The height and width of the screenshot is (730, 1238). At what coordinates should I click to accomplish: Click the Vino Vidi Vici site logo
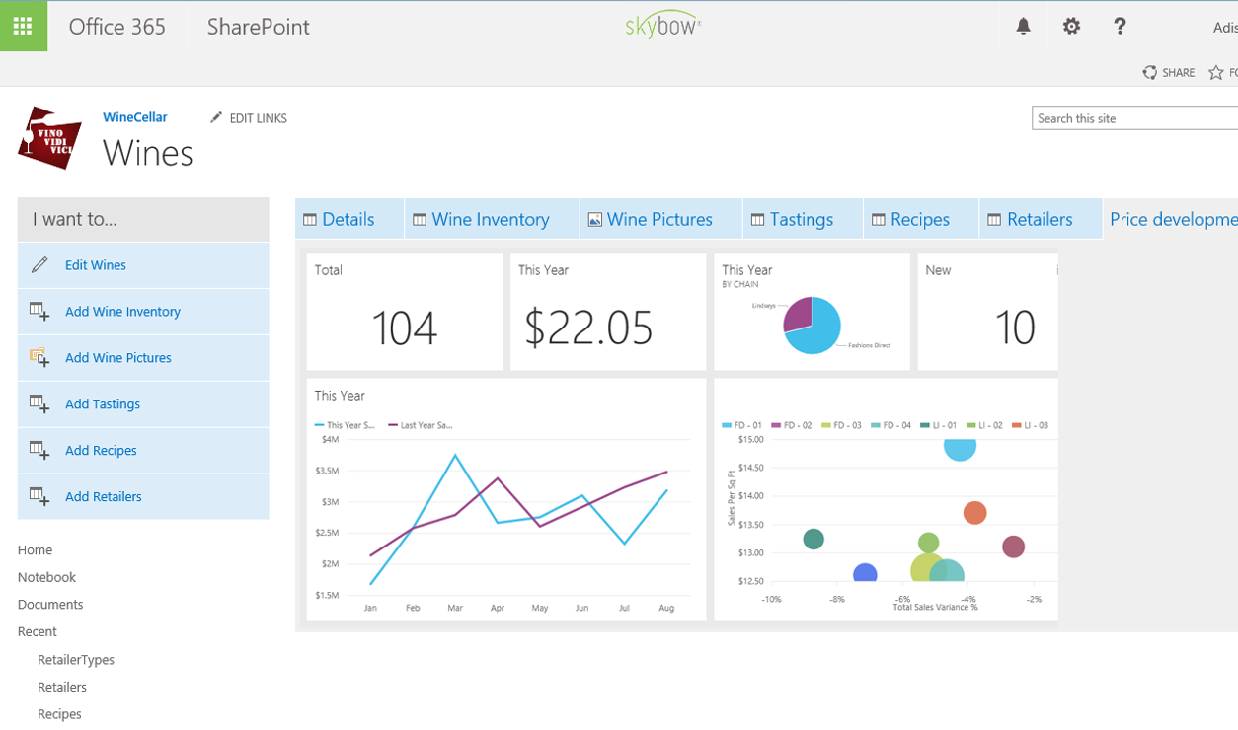click(x=49, y=138)
